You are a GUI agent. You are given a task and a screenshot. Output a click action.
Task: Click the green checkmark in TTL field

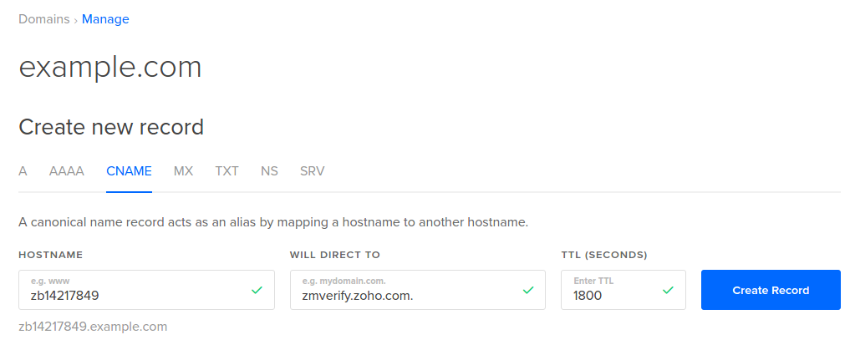point(668,290)
